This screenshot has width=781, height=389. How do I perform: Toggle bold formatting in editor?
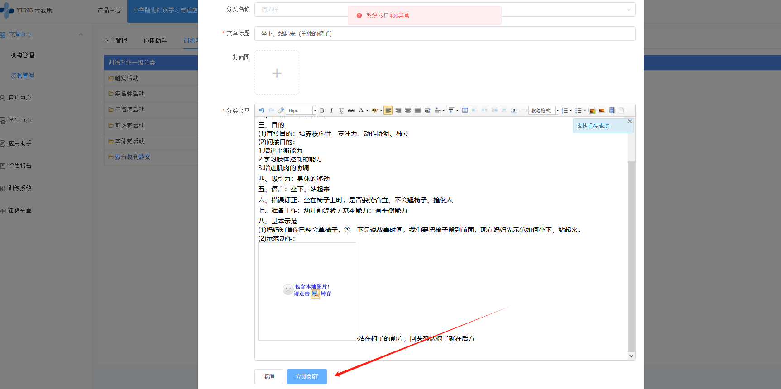(x=322, y=110)
